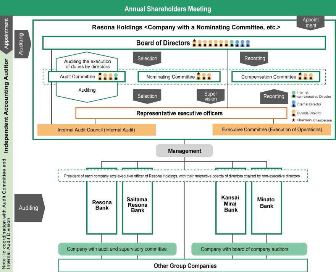This screenshot has height=272, width=336.
Task: Click Auditing the execution of duties text
Action: [87, 64]
